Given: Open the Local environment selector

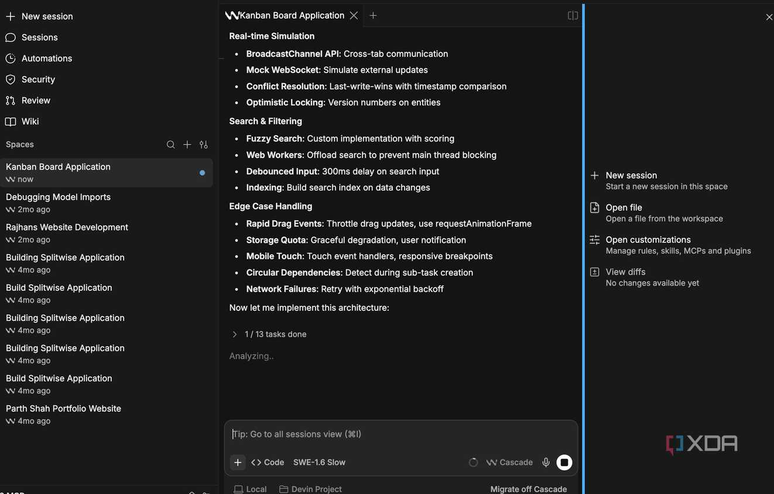Looking at the screenshot, I should pos(250,489).
